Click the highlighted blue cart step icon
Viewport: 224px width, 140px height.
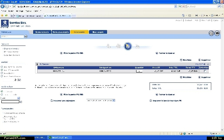[128, 46]
